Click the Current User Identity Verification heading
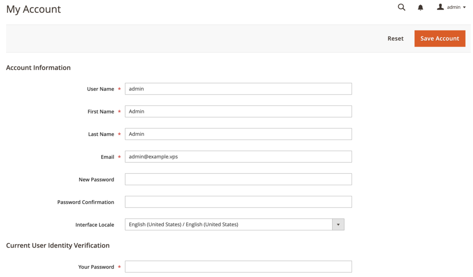Screen dimensions: 473x277 point(57,245)
